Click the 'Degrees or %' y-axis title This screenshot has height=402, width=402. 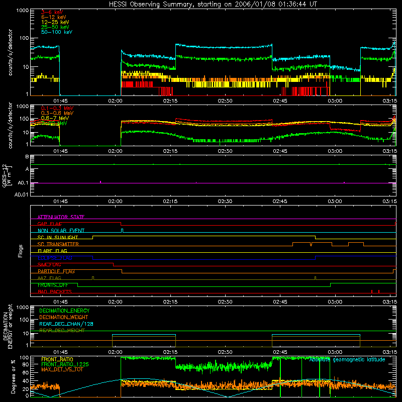click(13, 377)
